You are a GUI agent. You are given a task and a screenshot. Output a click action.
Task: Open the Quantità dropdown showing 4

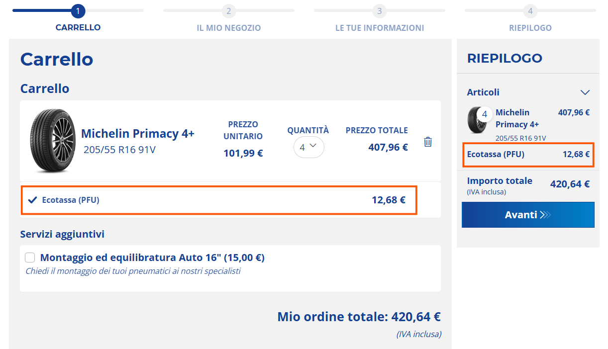(x=308, y=147)
